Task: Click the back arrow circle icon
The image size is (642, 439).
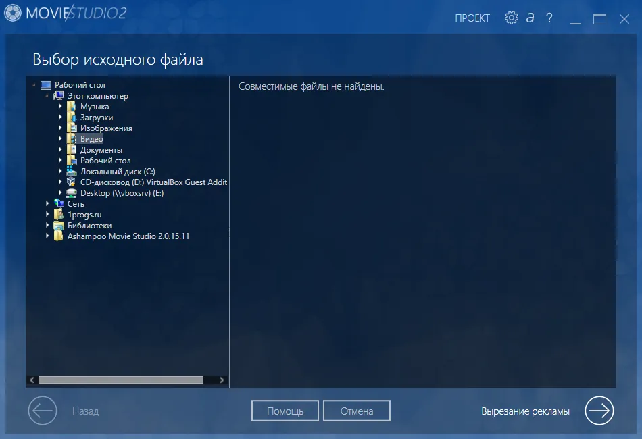Action: tap(43, 411)
